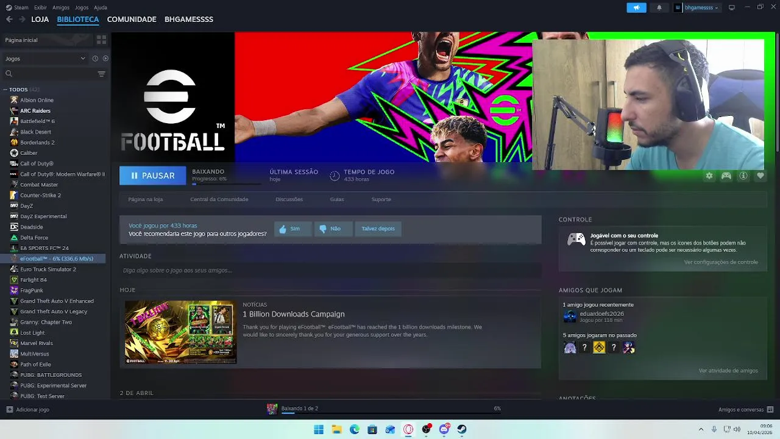Open Central da Comunidade link
Screen dimensions: 780x439
coord(219,199)
